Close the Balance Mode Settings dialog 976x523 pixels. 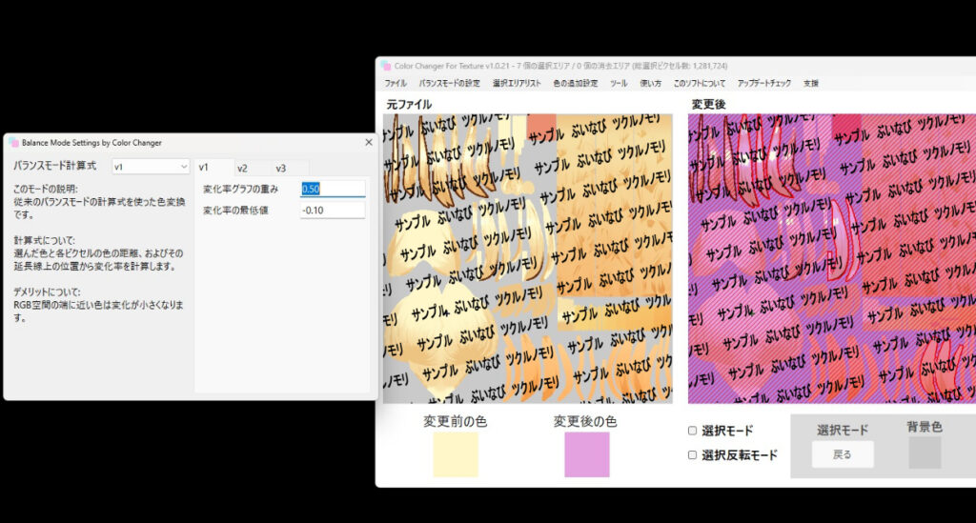tap(369, 142)
